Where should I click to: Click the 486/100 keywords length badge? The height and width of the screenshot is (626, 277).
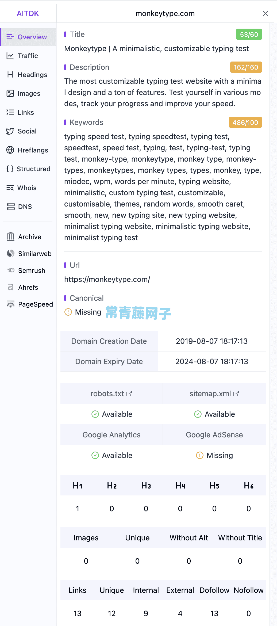tap(245, 123)
